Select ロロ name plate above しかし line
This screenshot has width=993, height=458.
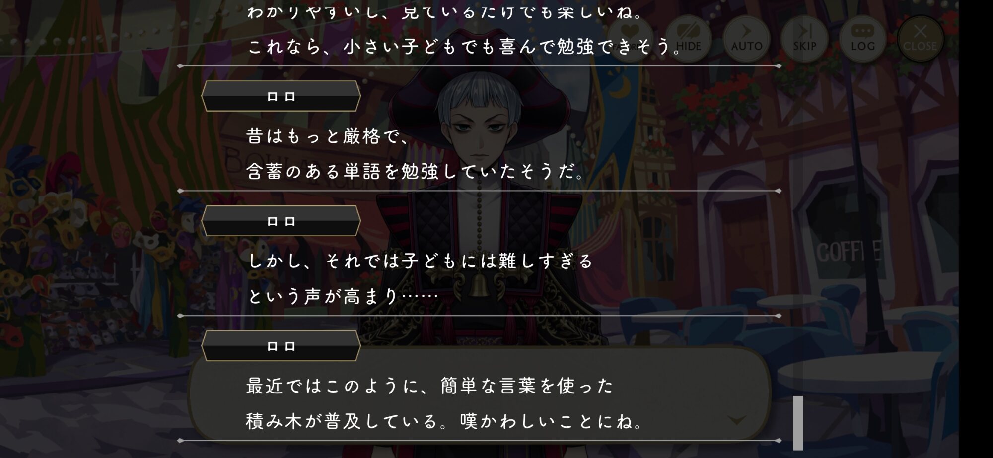point(281,221)
